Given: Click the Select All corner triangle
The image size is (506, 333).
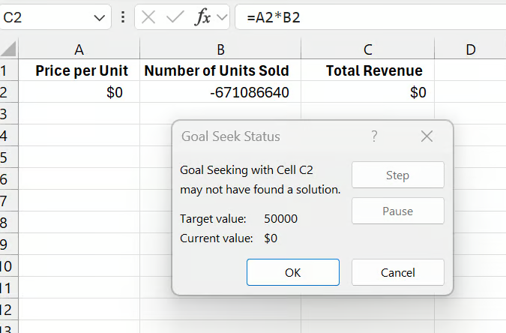Looking at the screenshot, I should coord(8,49).
